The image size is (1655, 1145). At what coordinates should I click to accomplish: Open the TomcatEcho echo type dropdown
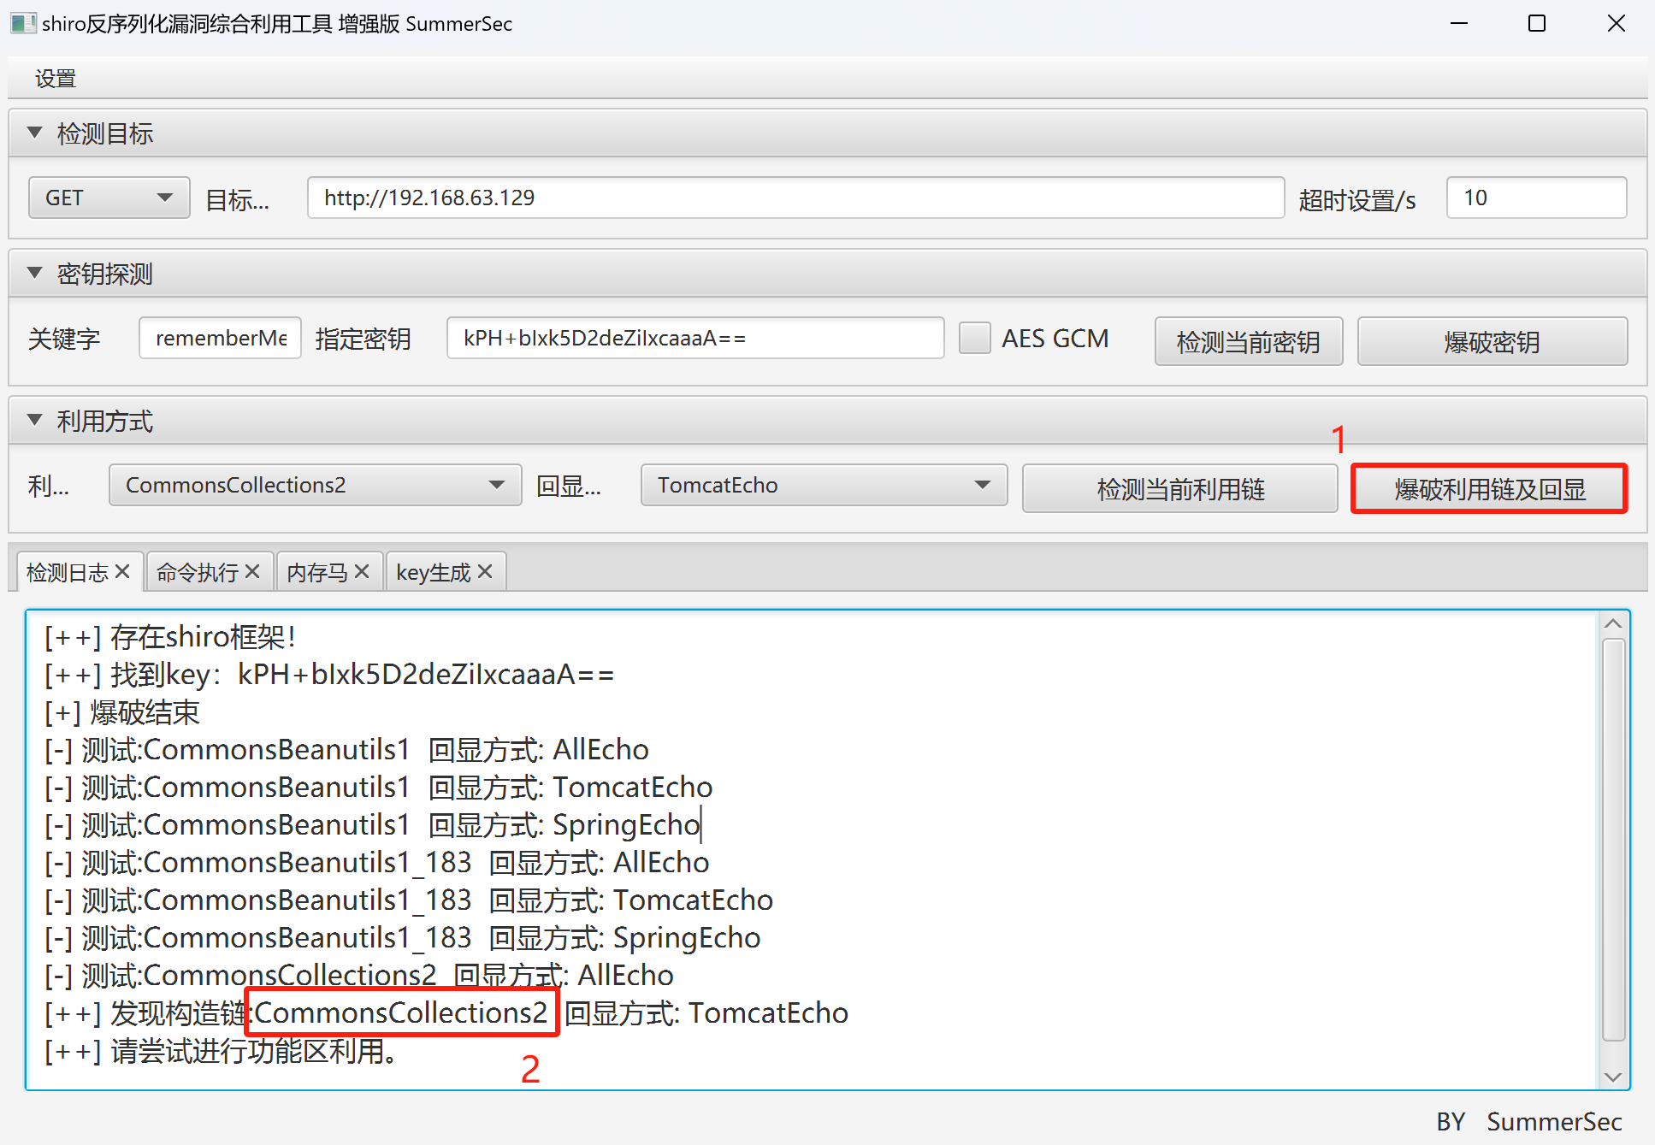pos(824,485)
